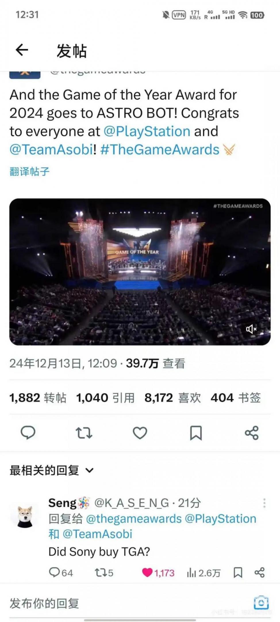Image resolution: width=280 pixels, height=622 pixels.
Task: Unmute the video using speaker icon
Action: coord(251,329)
